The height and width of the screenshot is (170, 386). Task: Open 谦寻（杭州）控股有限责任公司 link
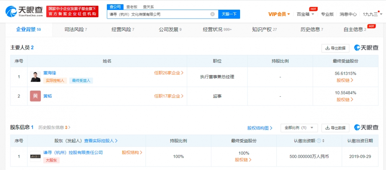(x=73, y=153)
